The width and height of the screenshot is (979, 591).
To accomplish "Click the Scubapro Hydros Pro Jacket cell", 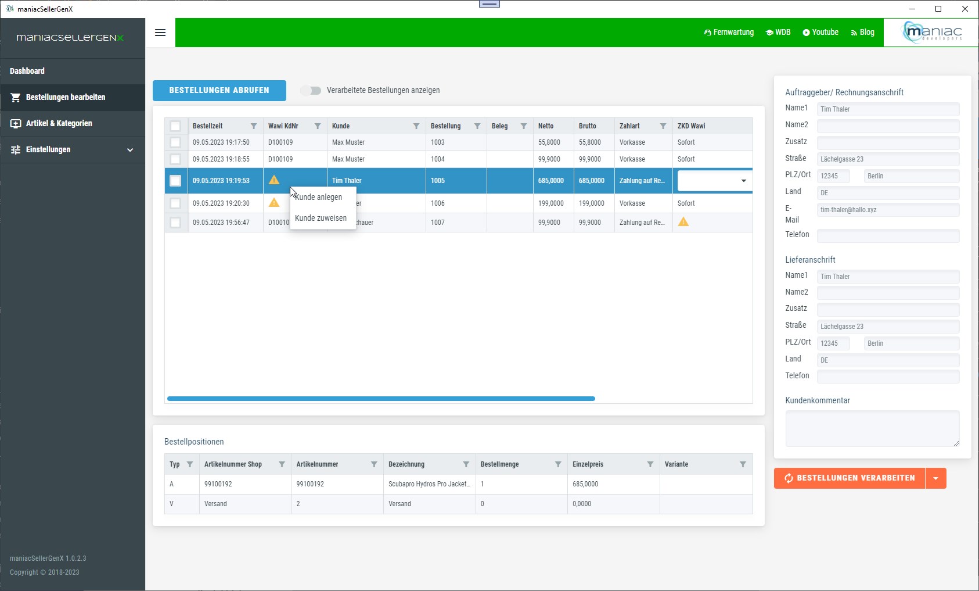I will 429,484.
